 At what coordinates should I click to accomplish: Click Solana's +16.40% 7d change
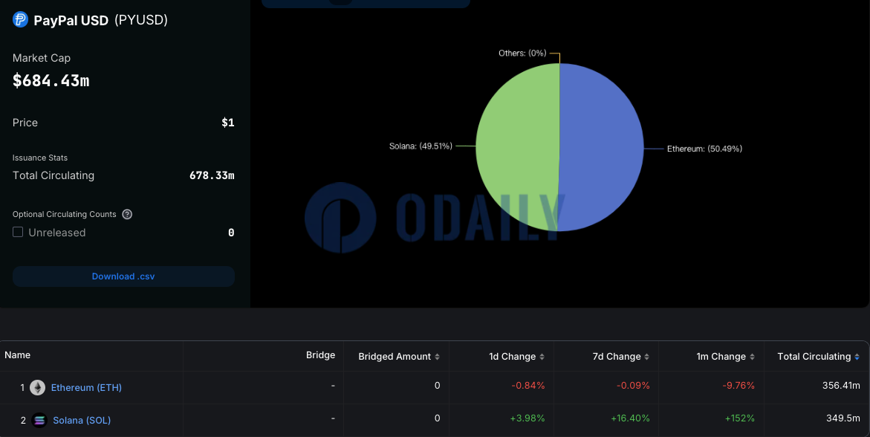[x=630, y=418]
